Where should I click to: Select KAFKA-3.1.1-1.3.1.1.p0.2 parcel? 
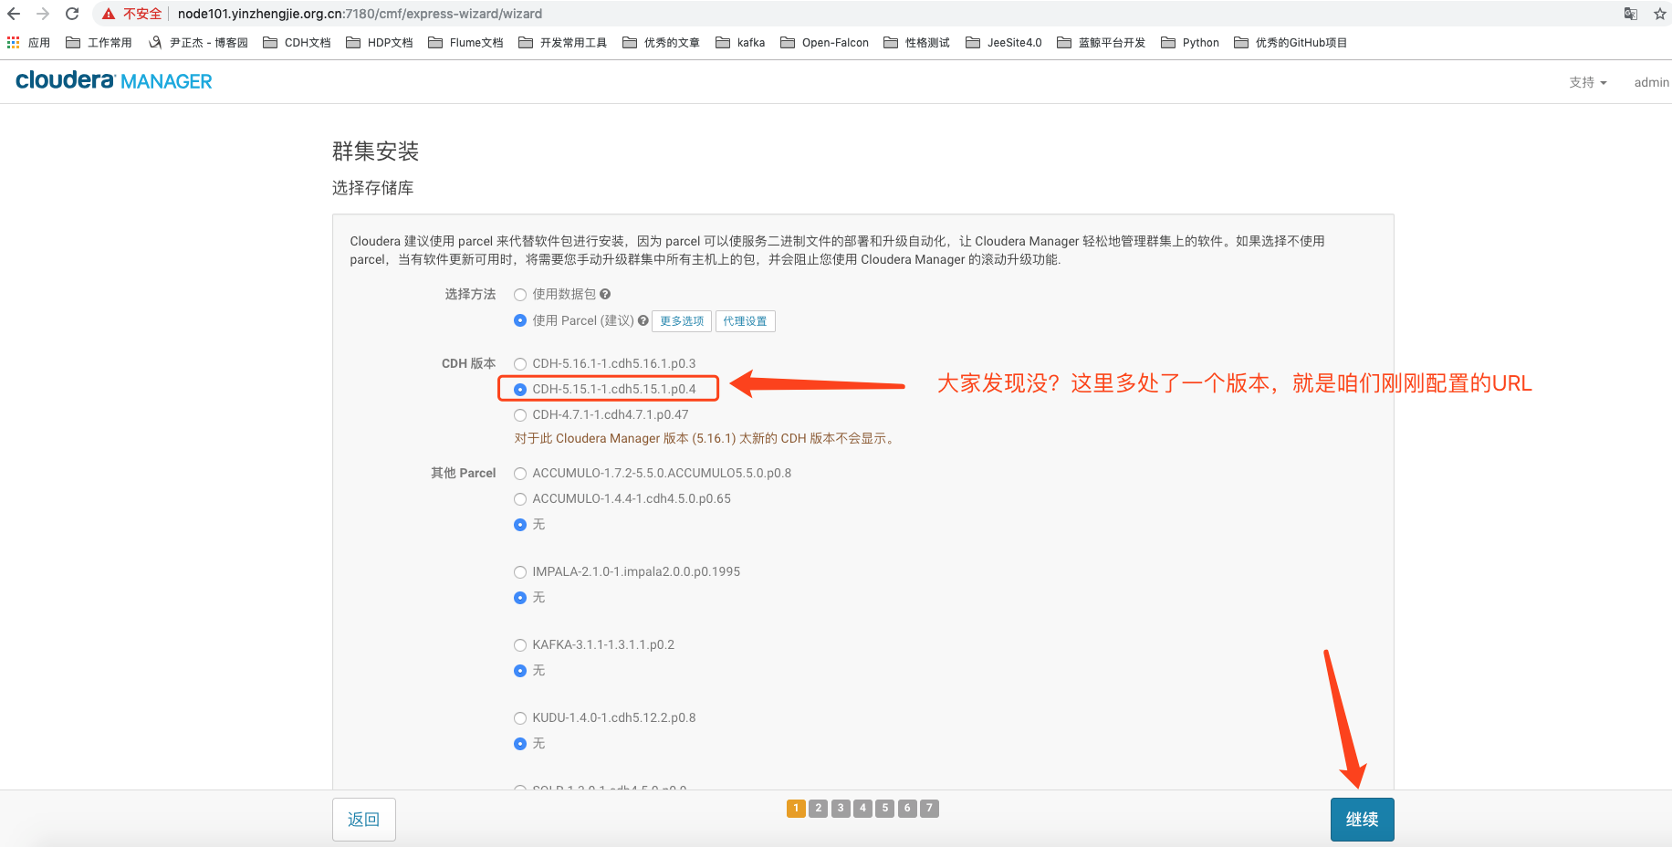[520, 645]
